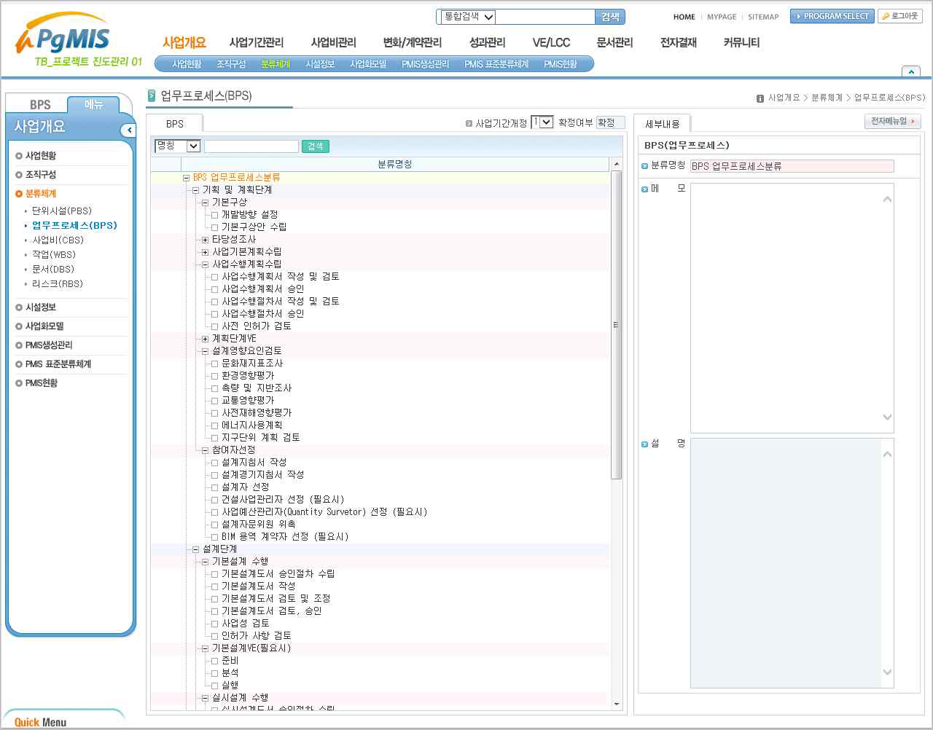Image resolution: width=933 pixels, height=730 pixels.
Task: Open 문서(DBS) in sidebar
Action: click(53, 269)
